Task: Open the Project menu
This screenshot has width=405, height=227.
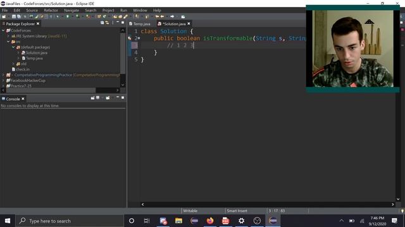Action: (108, 10)
